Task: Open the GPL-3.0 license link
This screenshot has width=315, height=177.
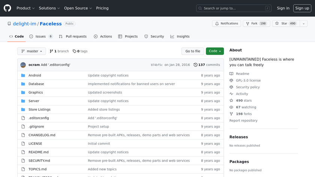Action: [x=248, y=81]
